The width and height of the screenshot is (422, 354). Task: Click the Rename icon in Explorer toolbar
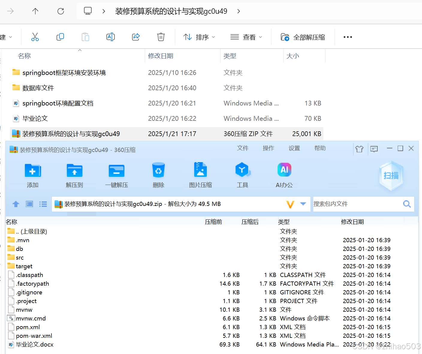pyautogui.click(x=111, y=37)
